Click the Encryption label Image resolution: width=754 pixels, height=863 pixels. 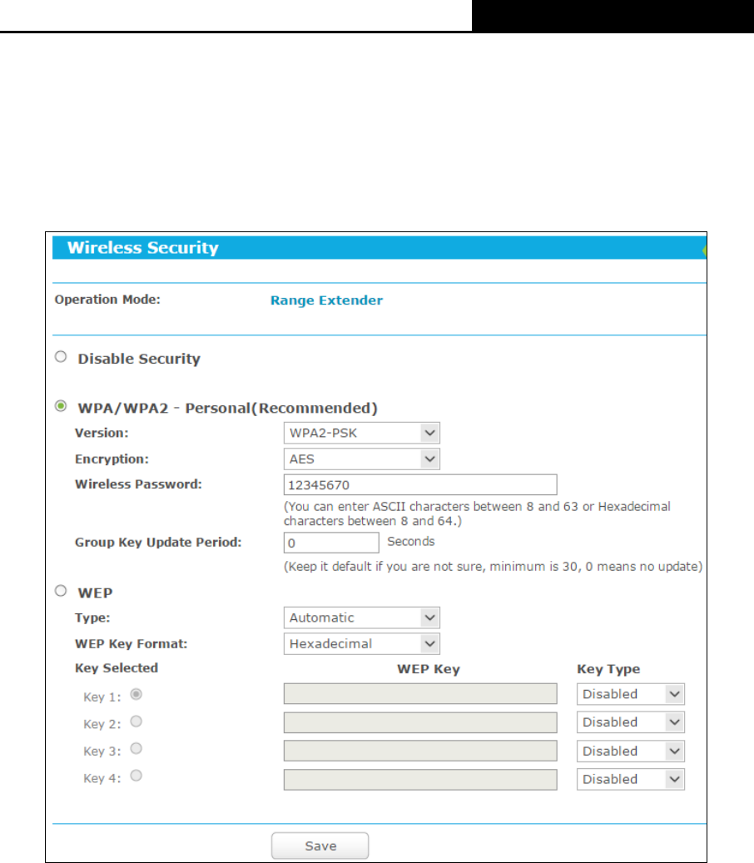[x=112, y=459]
